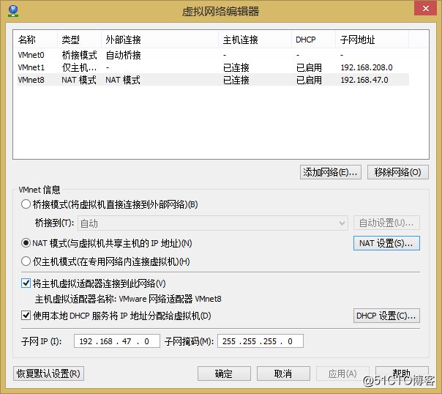
Task: Select the 桥接模式 radio button
Action: pyautogui.click(x=26, y=204)
